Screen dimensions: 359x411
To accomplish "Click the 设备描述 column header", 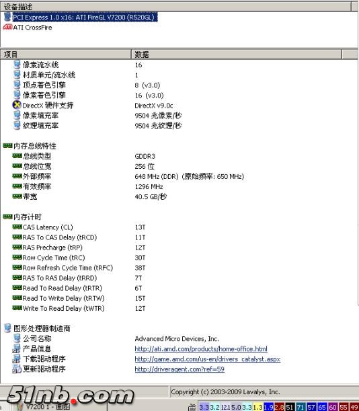I will (x=175, y=7).
